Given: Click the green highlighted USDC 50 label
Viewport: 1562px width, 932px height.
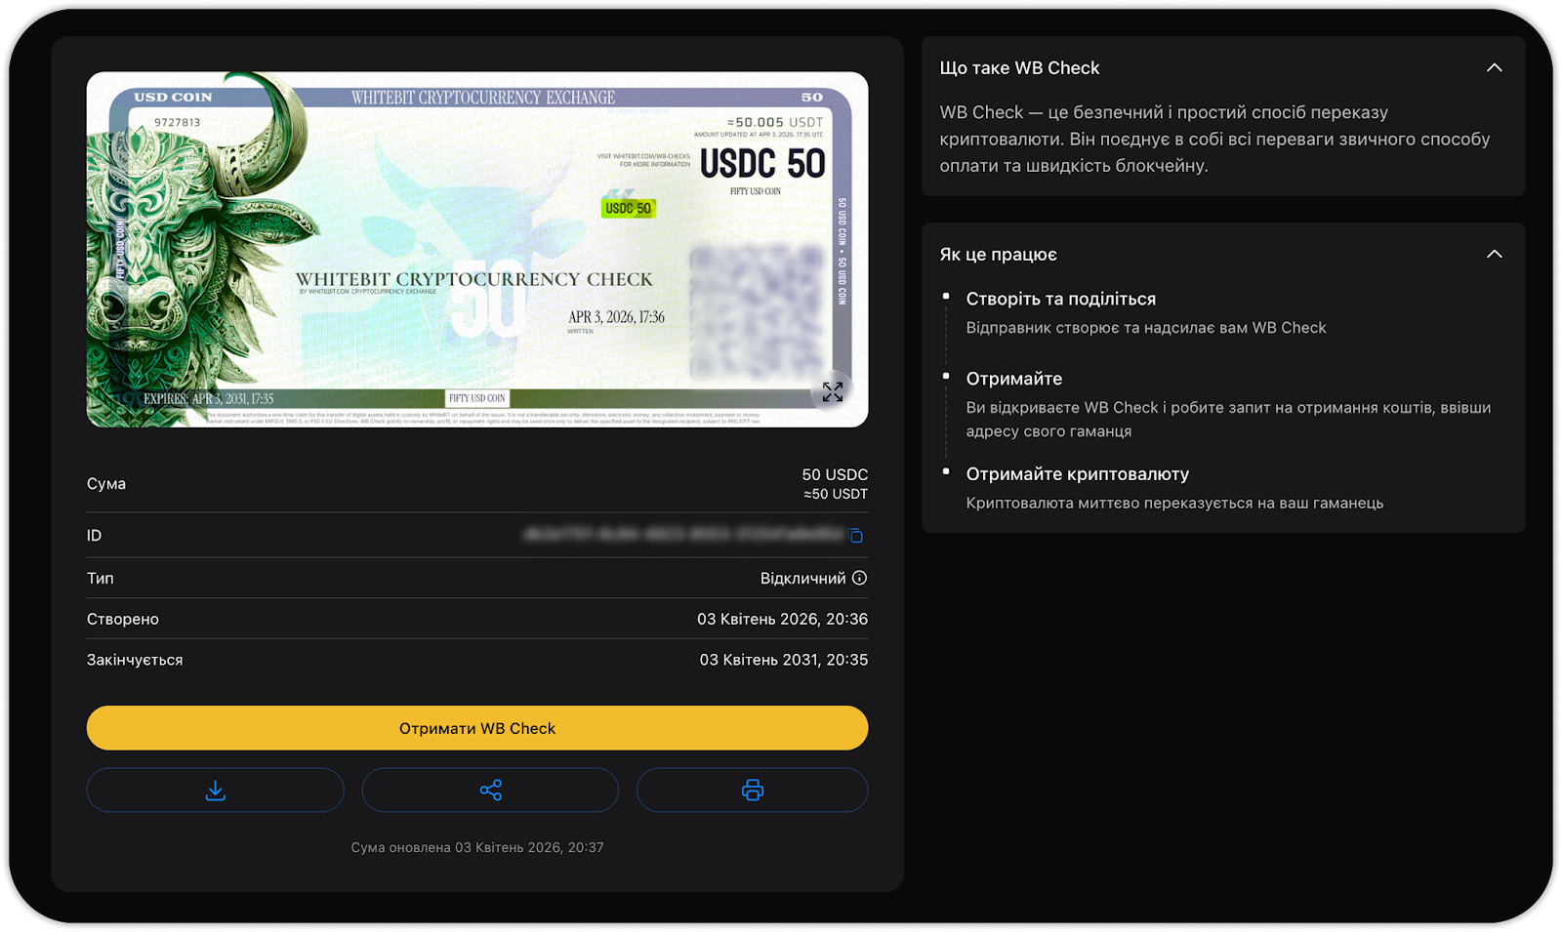Looking at the screenshot, I should (628, 208).
